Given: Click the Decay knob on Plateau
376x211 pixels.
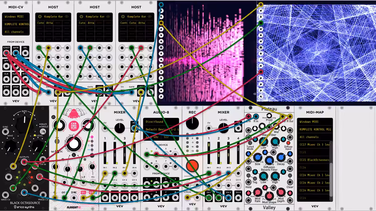Looking at the screenshot, I should pyautogui.click(x=281, y=157).
